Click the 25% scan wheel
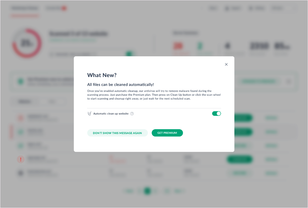308x208 pixels. [x=27, y=43]
